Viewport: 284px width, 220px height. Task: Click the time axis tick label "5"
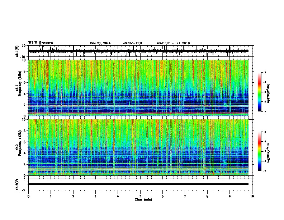[x=140, y=196]
